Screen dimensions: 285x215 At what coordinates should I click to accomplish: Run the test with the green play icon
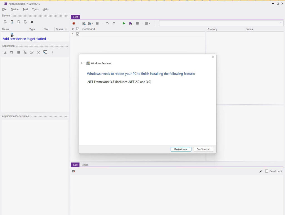tap(124, 23)
